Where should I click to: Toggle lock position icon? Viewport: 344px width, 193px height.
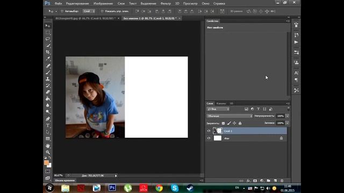pyautogui.click(x=234, y=123)
